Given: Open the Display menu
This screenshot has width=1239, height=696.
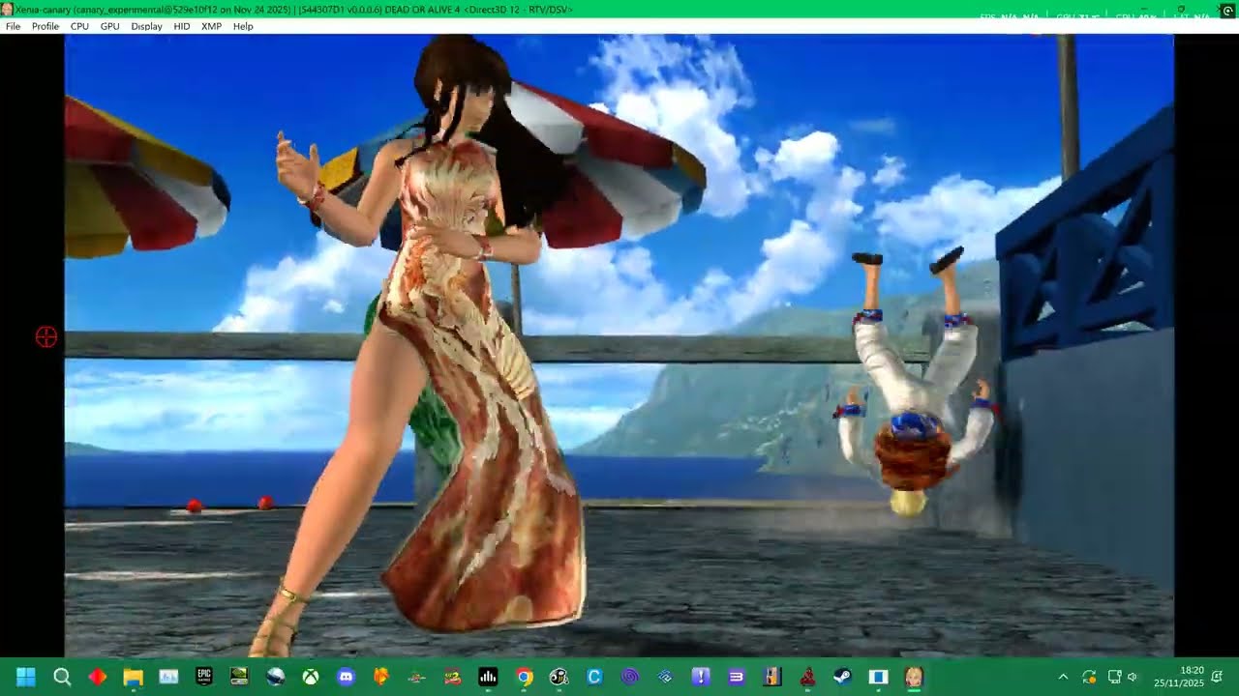Looking at the screenshot, I should [x=147, y=26].
